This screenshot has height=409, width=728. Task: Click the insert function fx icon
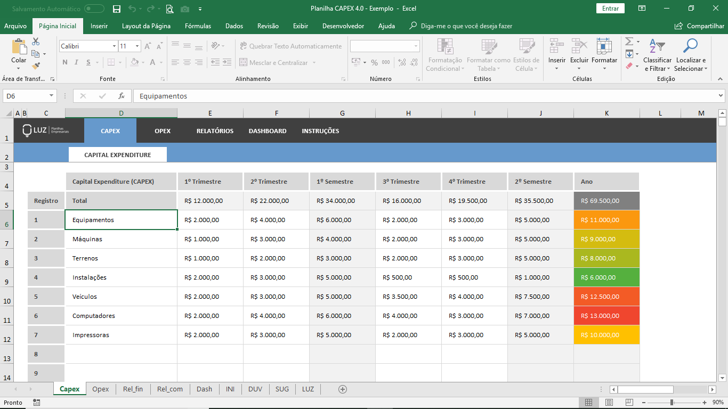[x=122, y=96]
